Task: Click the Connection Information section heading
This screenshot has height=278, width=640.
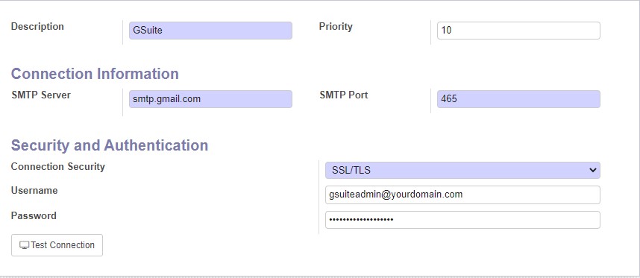Action: tap(95, 74)
